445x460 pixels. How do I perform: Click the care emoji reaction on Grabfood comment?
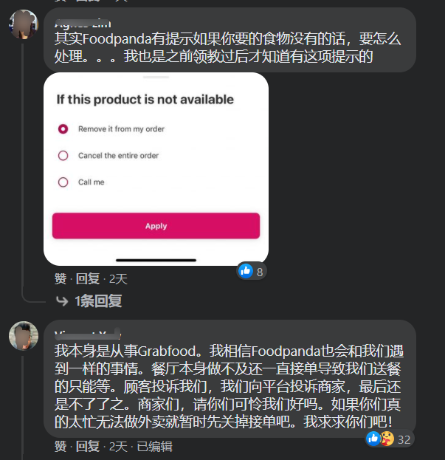click(387, 439)
